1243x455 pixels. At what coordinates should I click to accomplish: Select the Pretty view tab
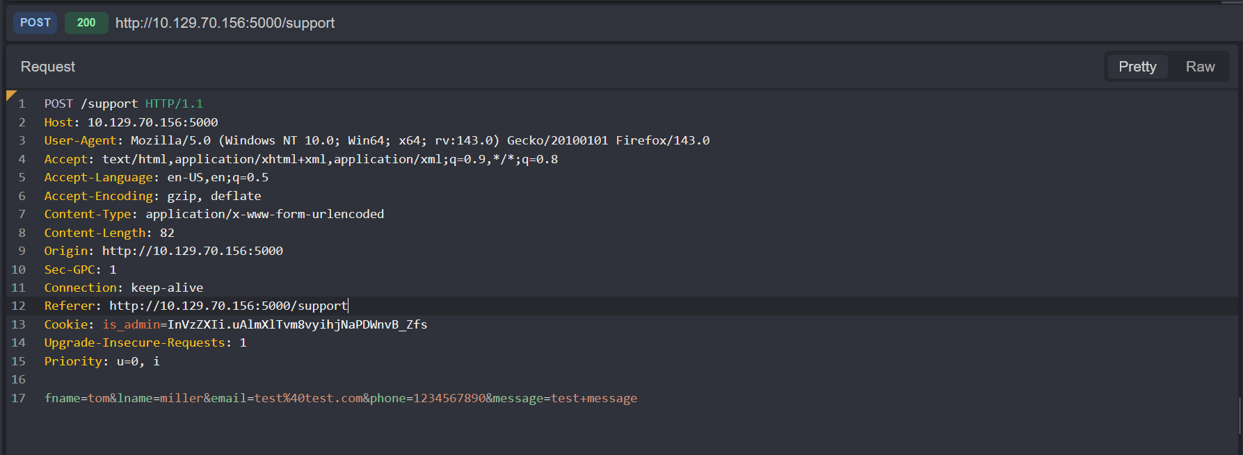pyautogui.click(x=1137, y=67)
